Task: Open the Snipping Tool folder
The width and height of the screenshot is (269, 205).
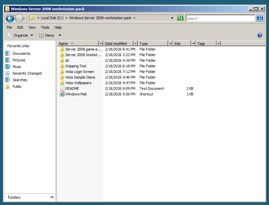Action: point(75,66)
